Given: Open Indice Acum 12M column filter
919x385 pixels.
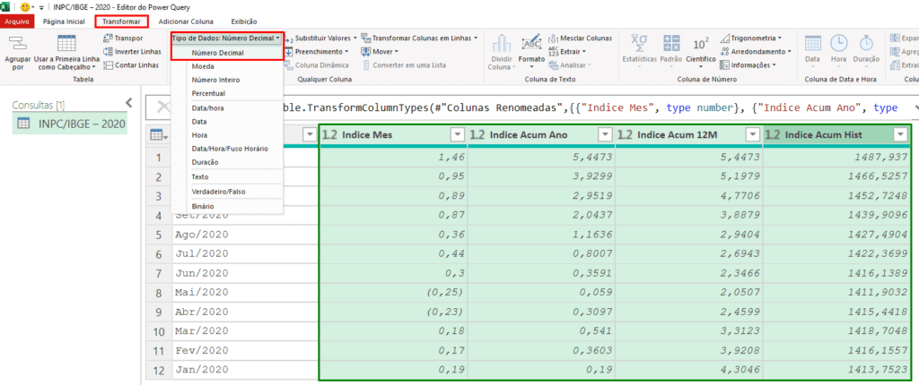Looking at the screenshot, I should 753,135.
